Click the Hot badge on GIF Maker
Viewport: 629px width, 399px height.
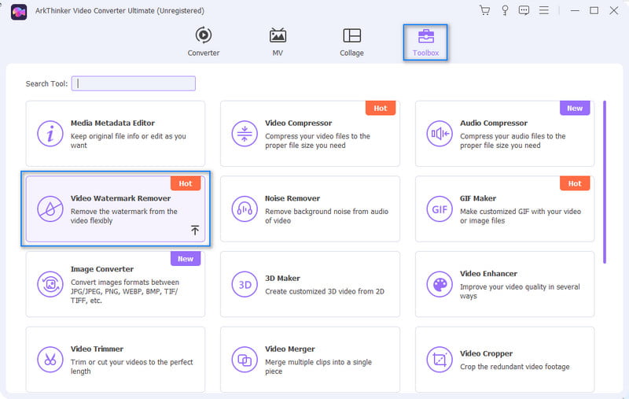click(x=575, y=183)
